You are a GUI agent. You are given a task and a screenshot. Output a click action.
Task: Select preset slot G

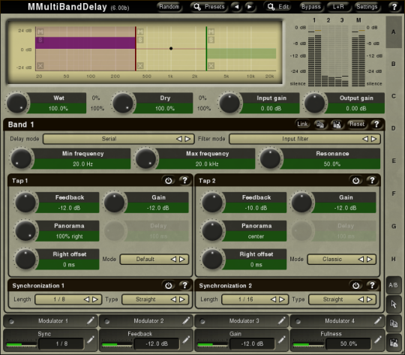pyautogui.click(x=394, y=226)
